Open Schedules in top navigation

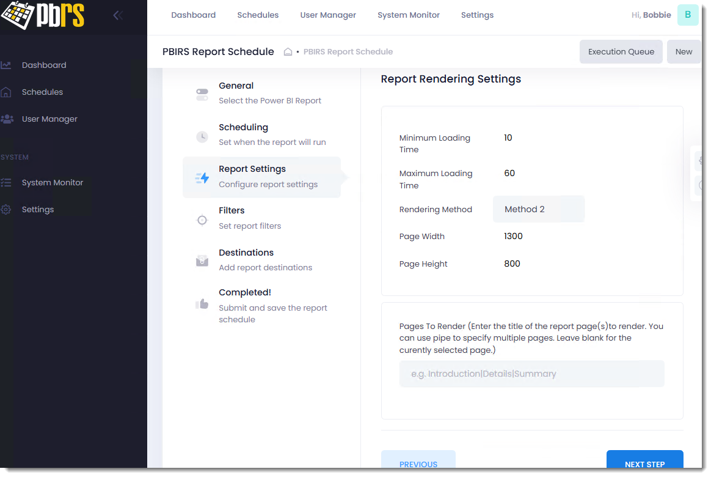[x=258, y=15]
